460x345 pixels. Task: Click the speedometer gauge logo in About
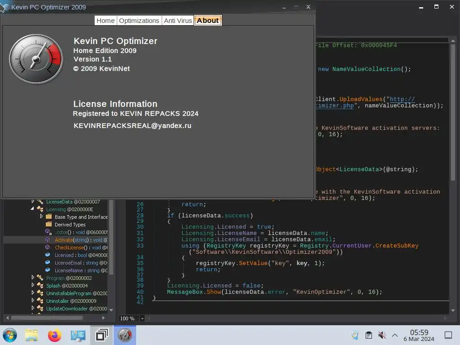(x=36, y=59)
